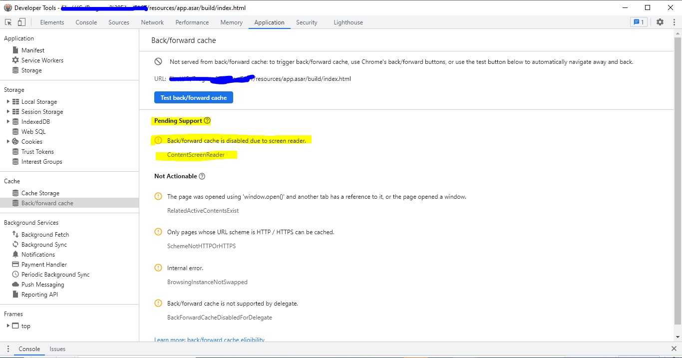Open Background Fetch service
This screenshot has width=682, height=358.
45,234
